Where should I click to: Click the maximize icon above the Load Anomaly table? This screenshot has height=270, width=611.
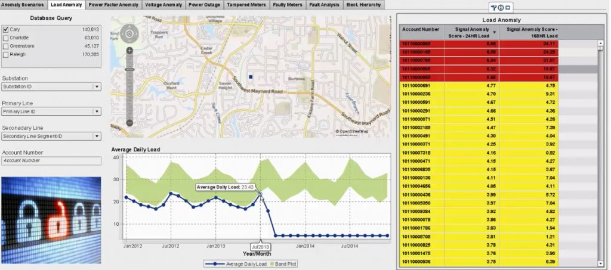pyautogui.click(x=508, y=8)
